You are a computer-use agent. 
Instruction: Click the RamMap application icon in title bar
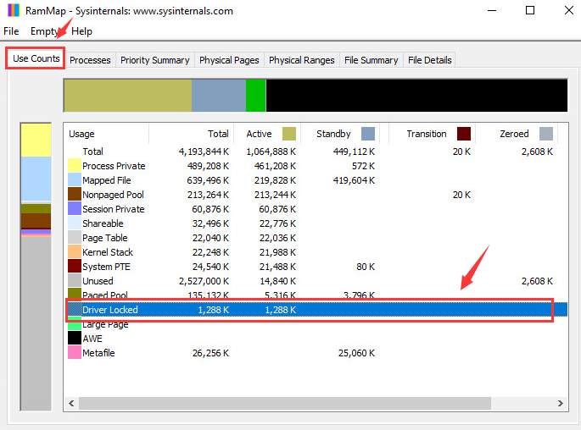click(x=13, y=10)
